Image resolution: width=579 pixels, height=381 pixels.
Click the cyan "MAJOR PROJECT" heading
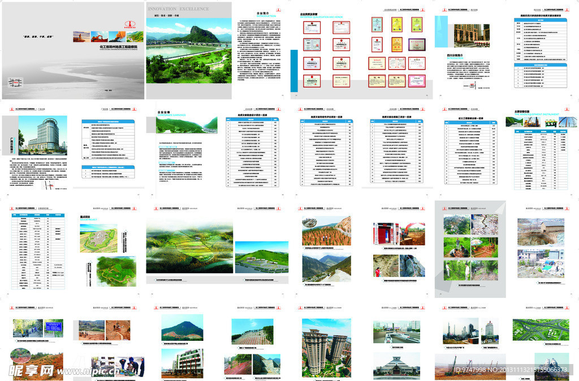(x=89, y=220)
